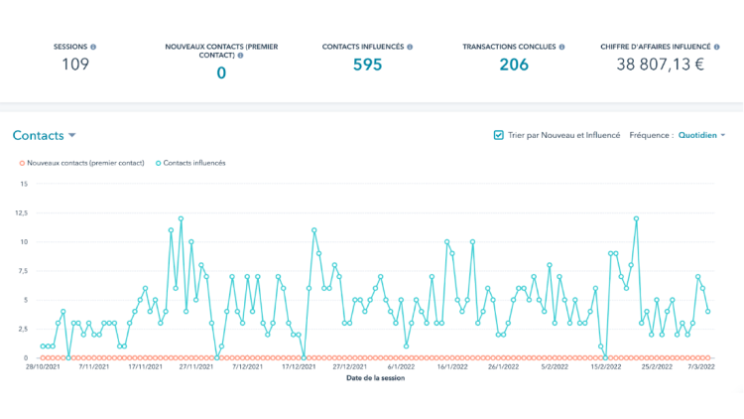Open info icon for CONTACTS INFLUENCÉS

click(x=410, y=47)
